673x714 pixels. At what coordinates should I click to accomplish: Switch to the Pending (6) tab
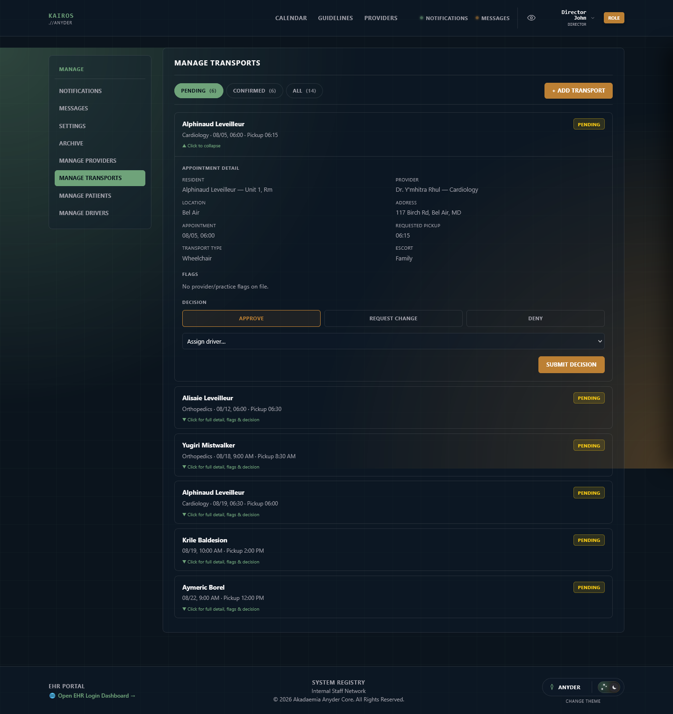coord(199,91)
